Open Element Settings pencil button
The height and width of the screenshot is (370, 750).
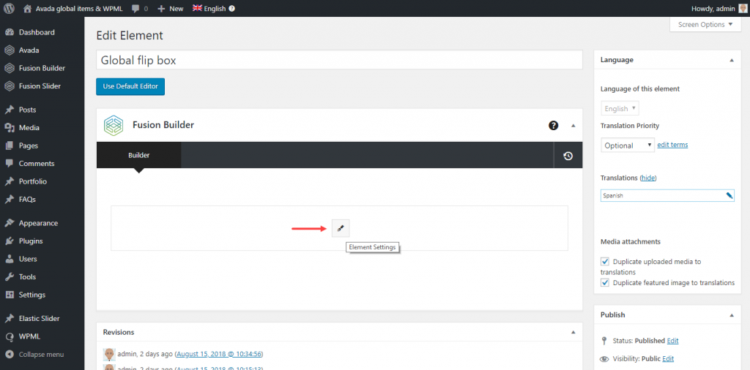[341, 229]
